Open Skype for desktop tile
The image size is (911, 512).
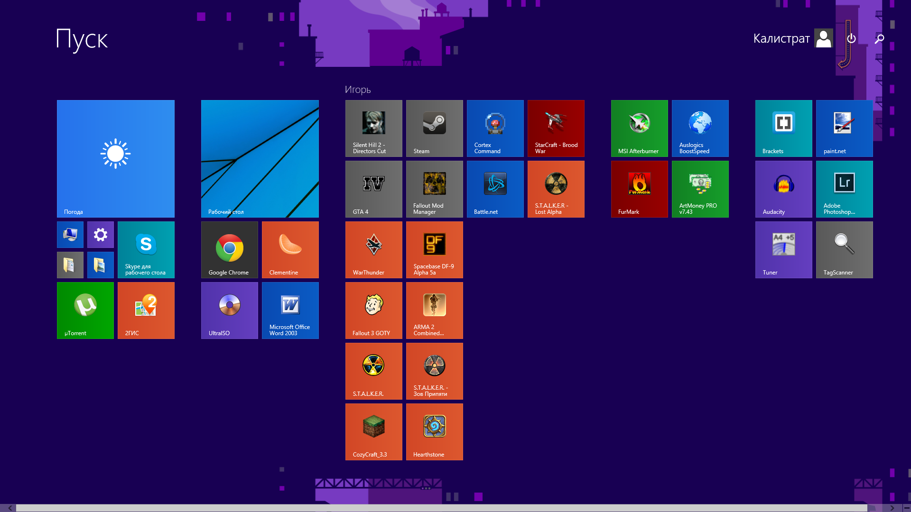tap(146, 249)
